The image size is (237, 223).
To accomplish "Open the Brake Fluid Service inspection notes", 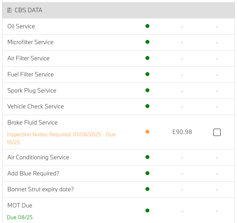I will pos(61,138).
